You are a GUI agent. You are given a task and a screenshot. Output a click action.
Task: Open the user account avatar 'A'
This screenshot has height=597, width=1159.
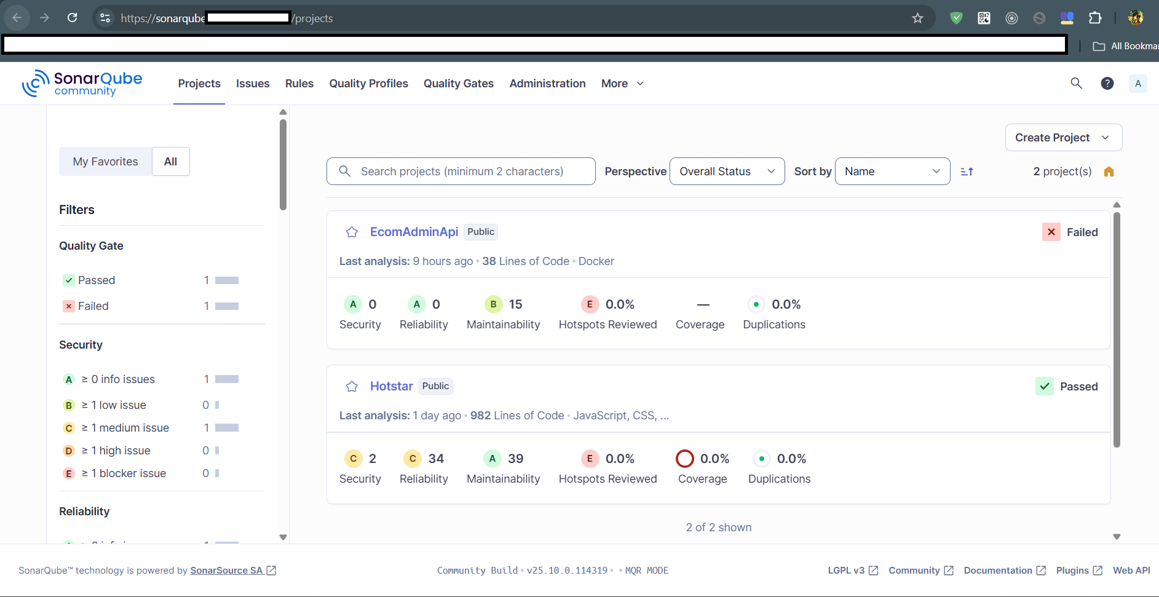1137,83
